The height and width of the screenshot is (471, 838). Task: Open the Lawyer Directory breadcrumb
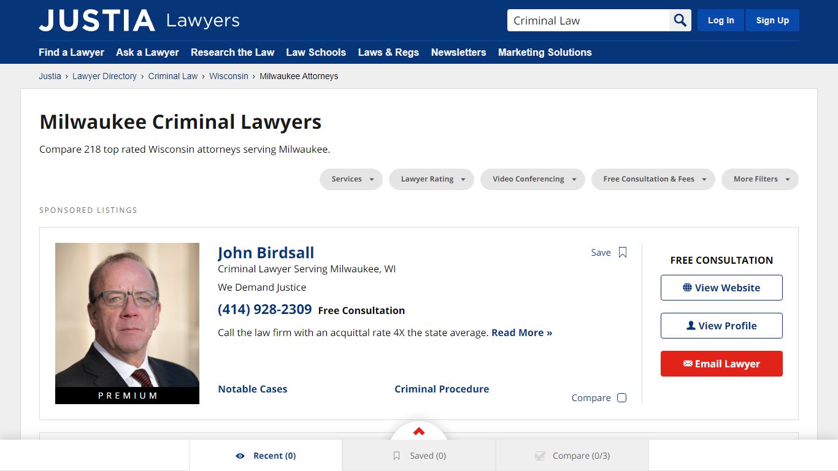[104, 76]
